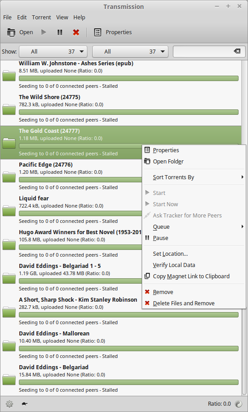Start the torrent with the toolbar play icon
Image resolution: width=248 pixels, height=412 pixels.
tap(44, 32)
